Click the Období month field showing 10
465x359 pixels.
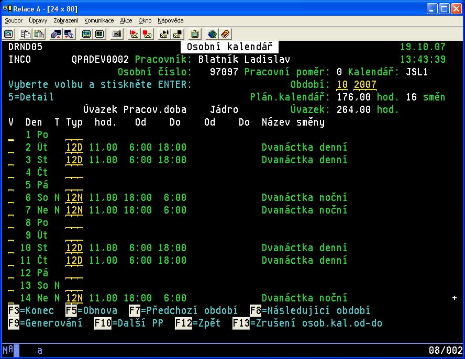coord(342,85)
